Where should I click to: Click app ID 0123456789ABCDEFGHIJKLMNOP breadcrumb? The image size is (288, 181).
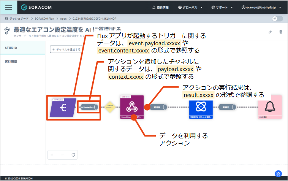point(94,19)
